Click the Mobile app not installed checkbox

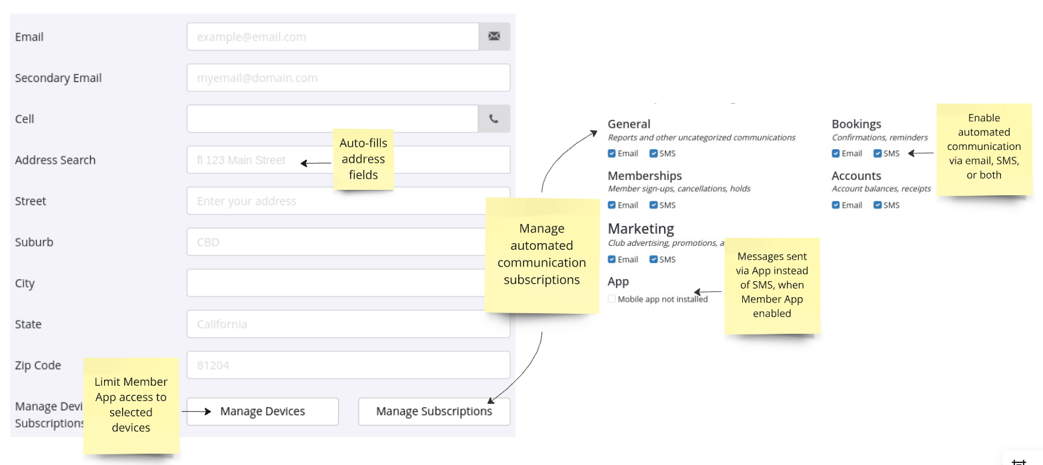(x=612, y=299)
